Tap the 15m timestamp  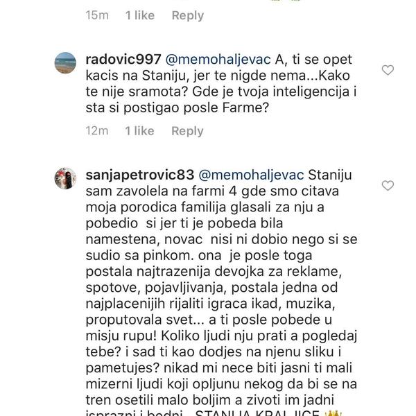tap(97, 15)
